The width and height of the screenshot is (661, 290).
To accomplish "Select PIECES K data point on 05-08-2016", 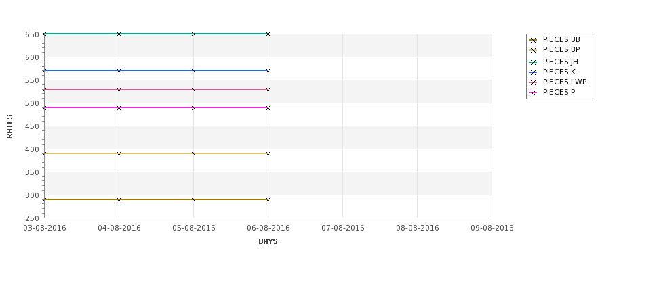I will click(x=193, y=70).
